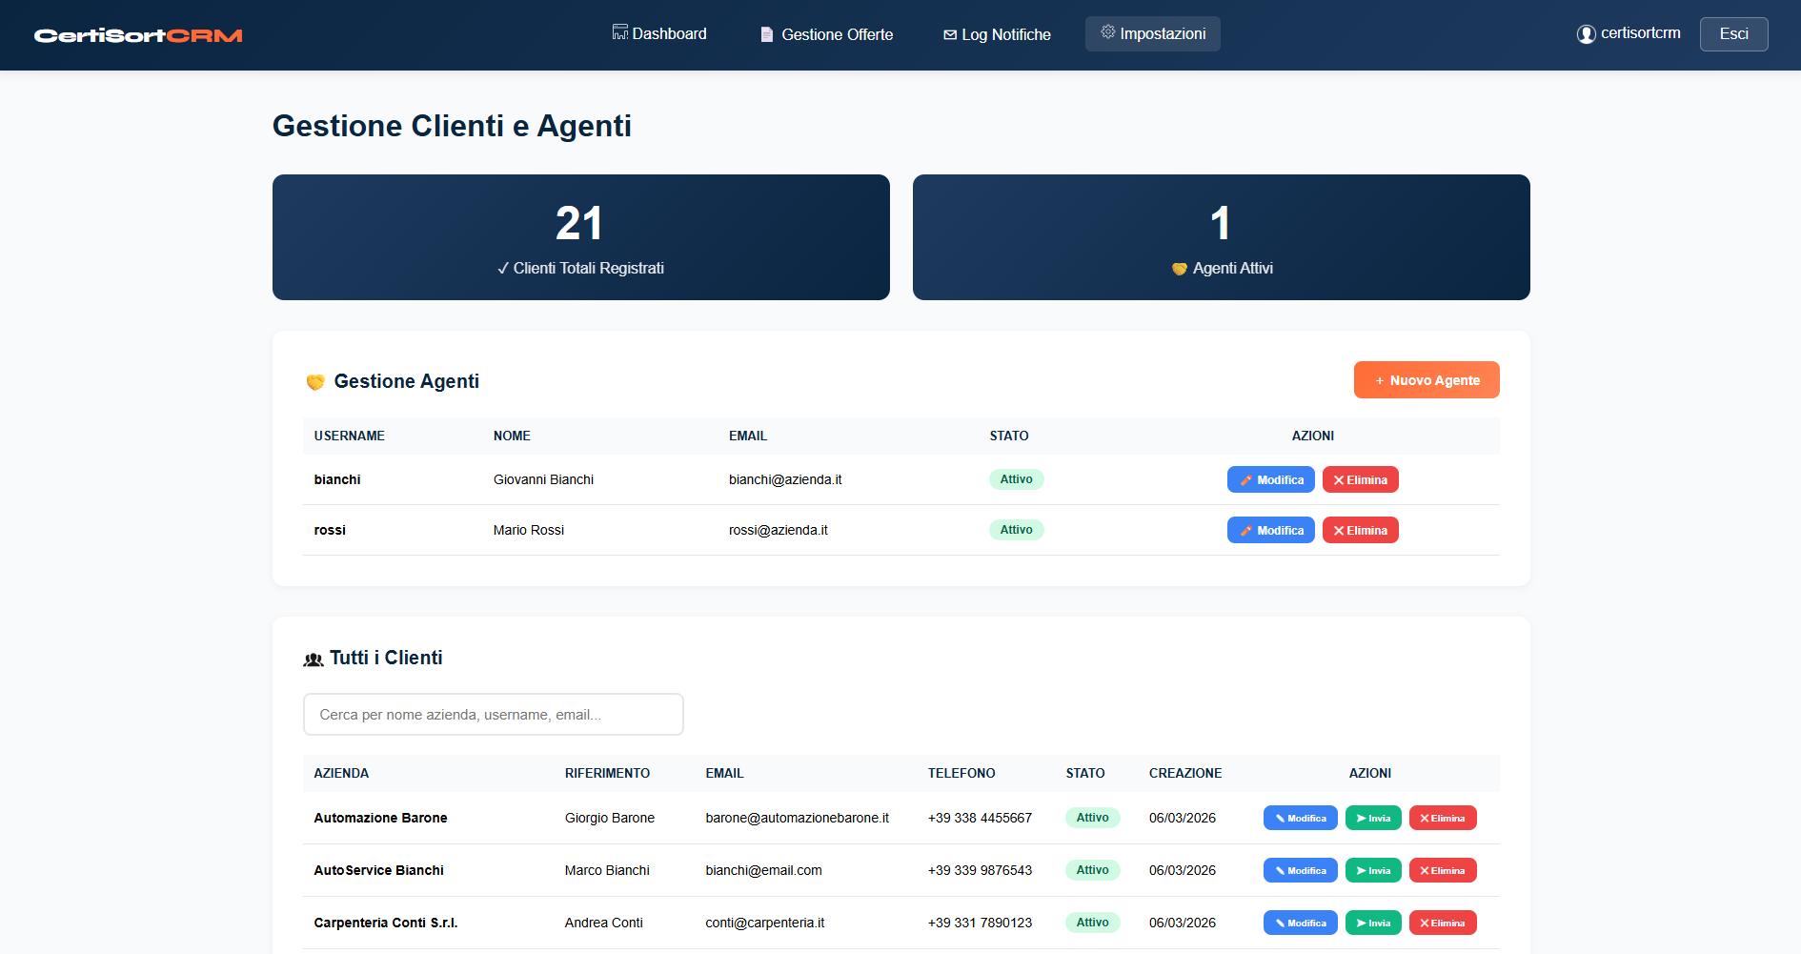Click the Attivo status badge for Mario Rossi
The width and height of the screenshot is (1801, 954).
coord(1016,530)
